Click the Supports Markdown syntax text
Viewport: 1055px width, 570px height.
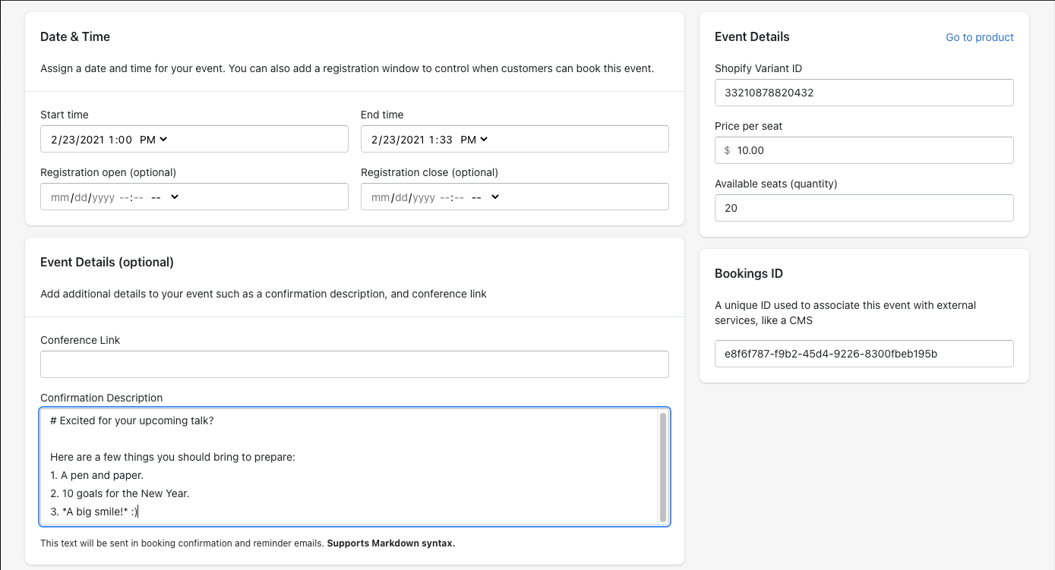[391, 543]
